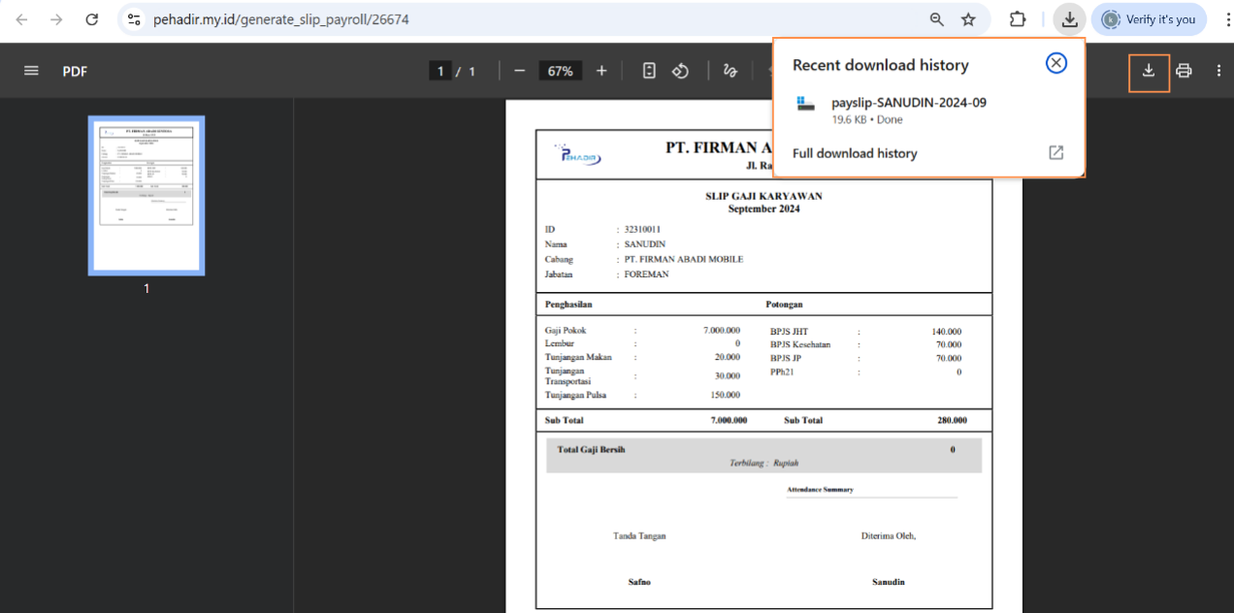The image size is (1234, 613).
Task: Open the browser Downloads icon
Action: tap(1069, 18)
